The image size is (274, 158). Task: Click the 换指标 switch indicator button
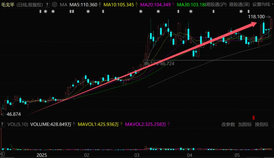(x=262, y=124)
